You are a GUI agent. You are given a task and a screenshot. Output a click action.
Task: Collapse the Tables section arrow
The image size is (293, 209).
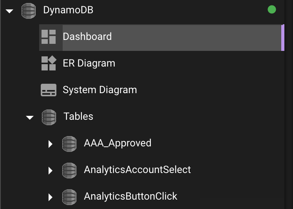tap(30, 117)
